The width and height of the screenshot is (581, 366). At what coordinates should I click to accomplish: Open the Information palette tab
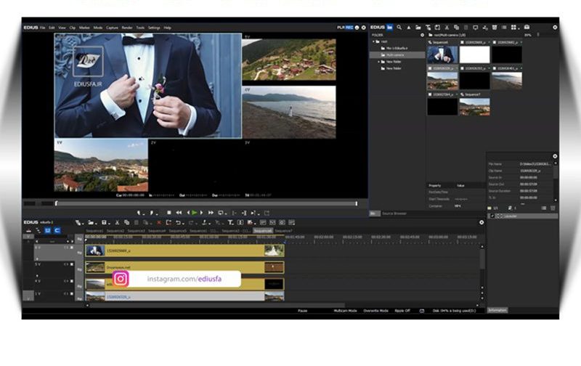coord(497,310)
